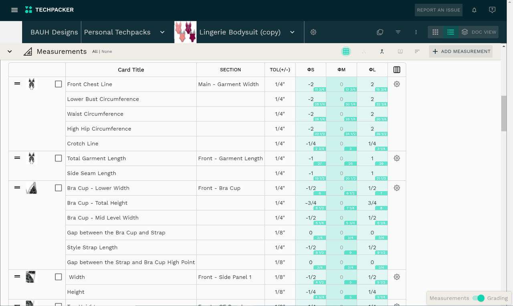The width and height of the screenshot is (513, 306).
Task: Open the filter icon in header
Action: point(398,32)
